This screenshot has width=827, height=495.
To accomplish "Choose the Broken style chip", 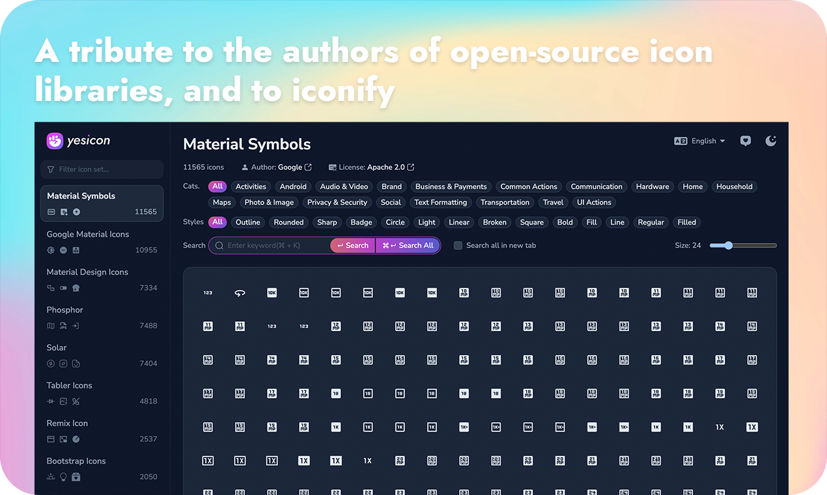I will click(494, 222).
